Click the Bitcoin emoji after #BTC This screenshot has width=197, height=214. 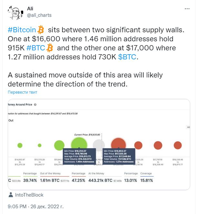(50, 48)
